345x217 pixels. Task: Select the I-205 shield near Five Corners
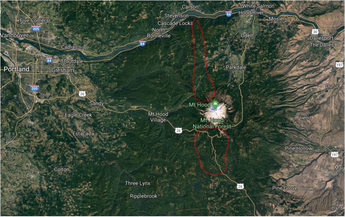pos(36,29)
